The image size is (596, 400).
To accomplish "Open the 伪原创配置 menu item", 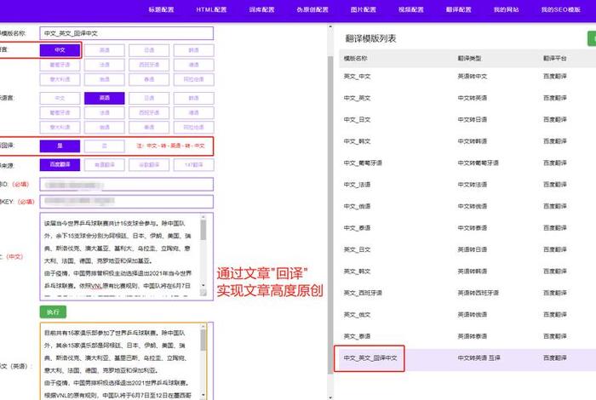I will point(312,9).
